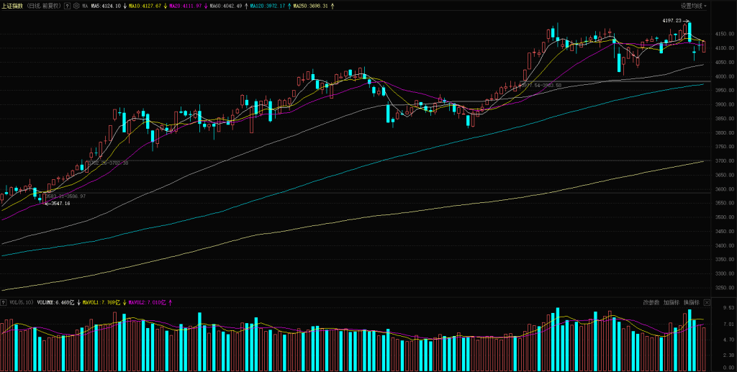This screenshot has width=737, height=372.
Task: Click the 上证指数 title label
Action: coord(12,6)
